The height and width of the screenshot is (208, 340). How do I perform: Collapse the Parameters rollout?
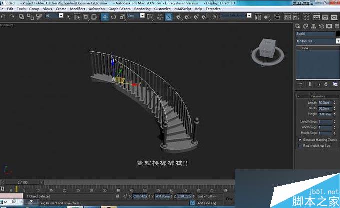point(317,96)
